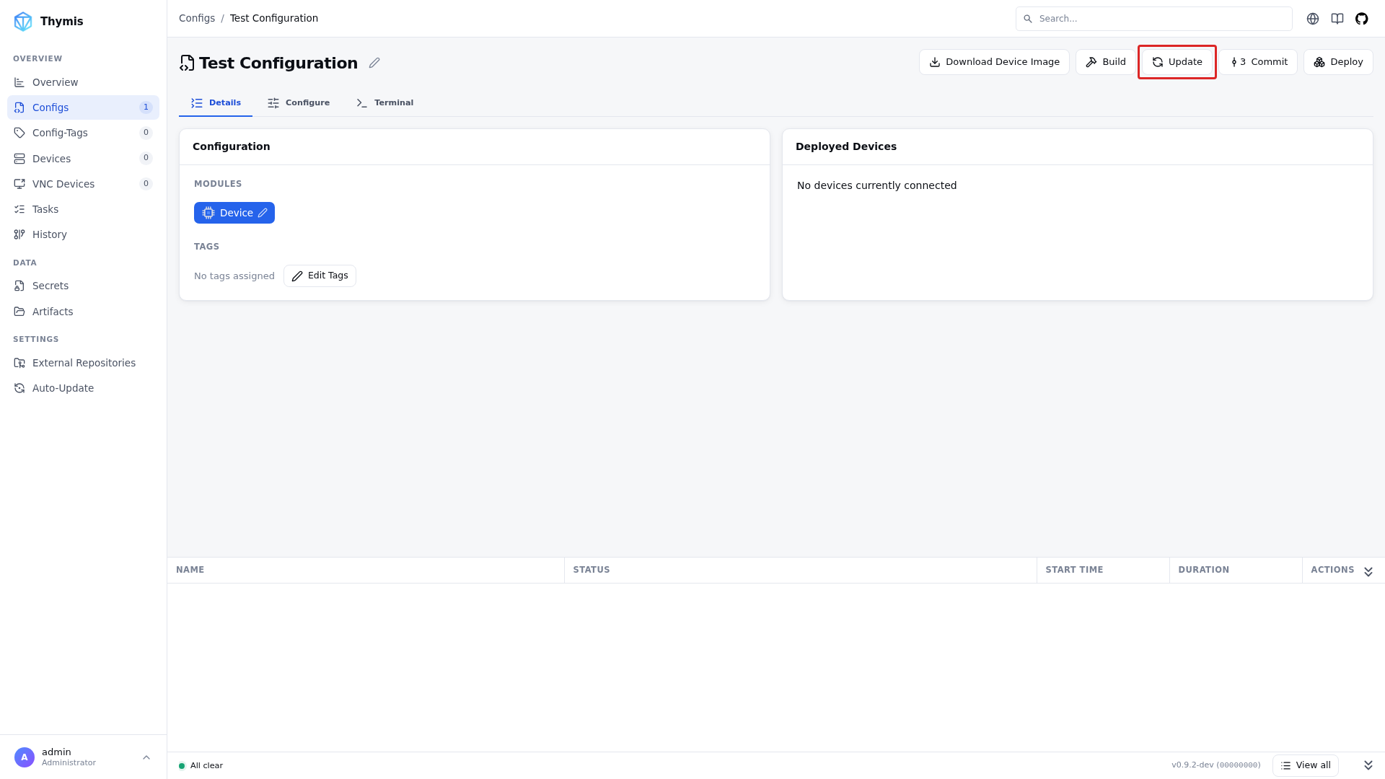
Task: Click the Update button
Action: click(x=1177, y=62)
